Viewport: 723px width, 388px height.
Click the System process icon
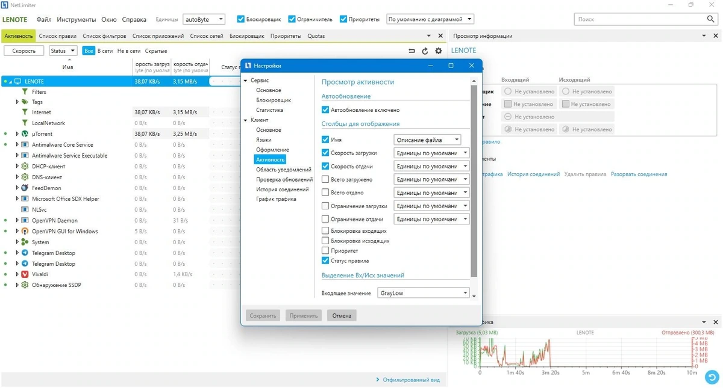click(25, 242)
